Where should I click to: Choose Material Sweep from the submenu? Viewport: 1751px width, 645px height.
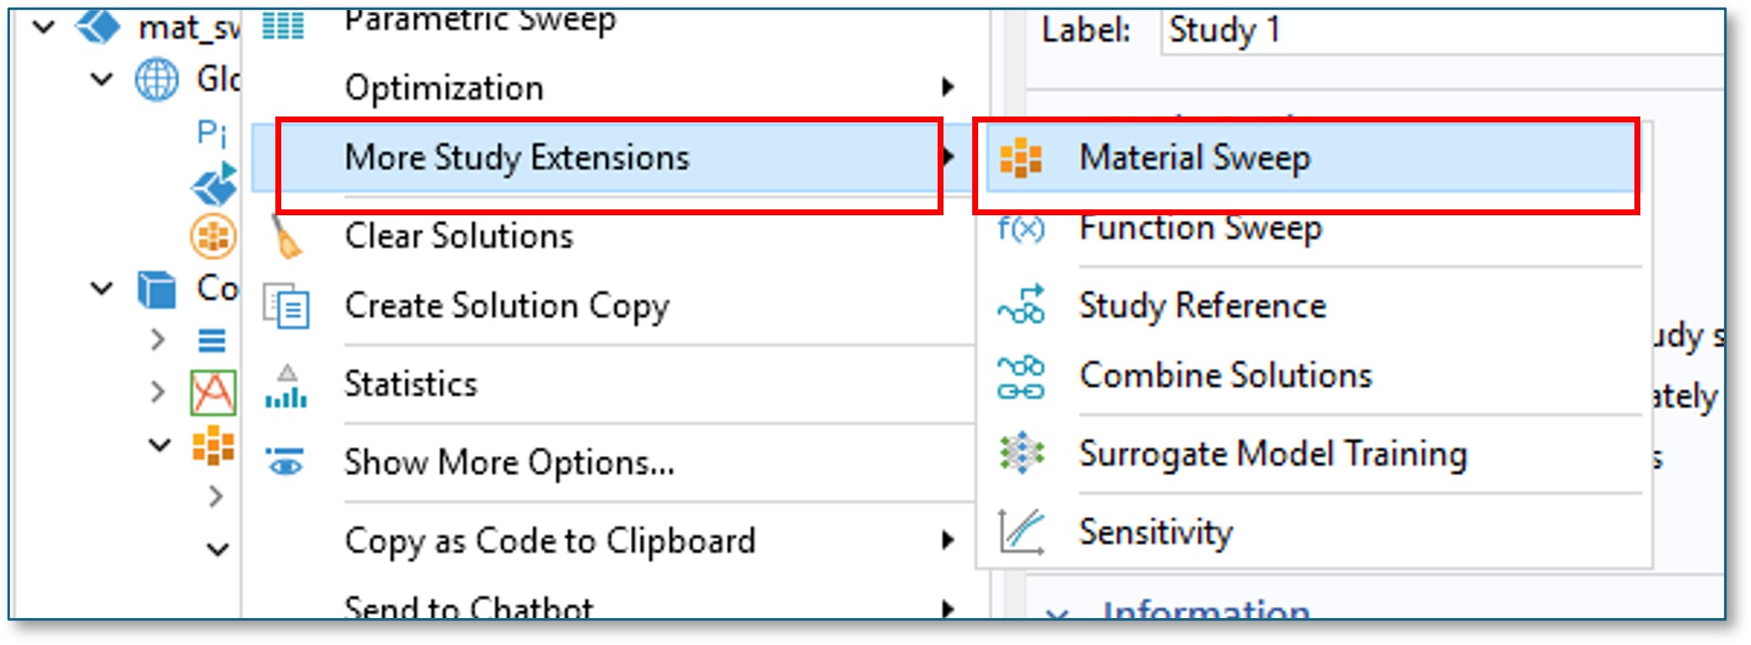pos(1194,158)
